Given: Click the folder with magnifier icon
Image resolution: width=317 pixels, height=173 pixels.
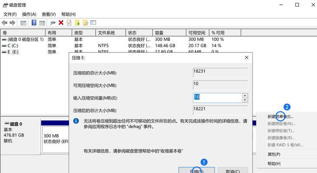Looking at the screenshot, I should (85, 23).
